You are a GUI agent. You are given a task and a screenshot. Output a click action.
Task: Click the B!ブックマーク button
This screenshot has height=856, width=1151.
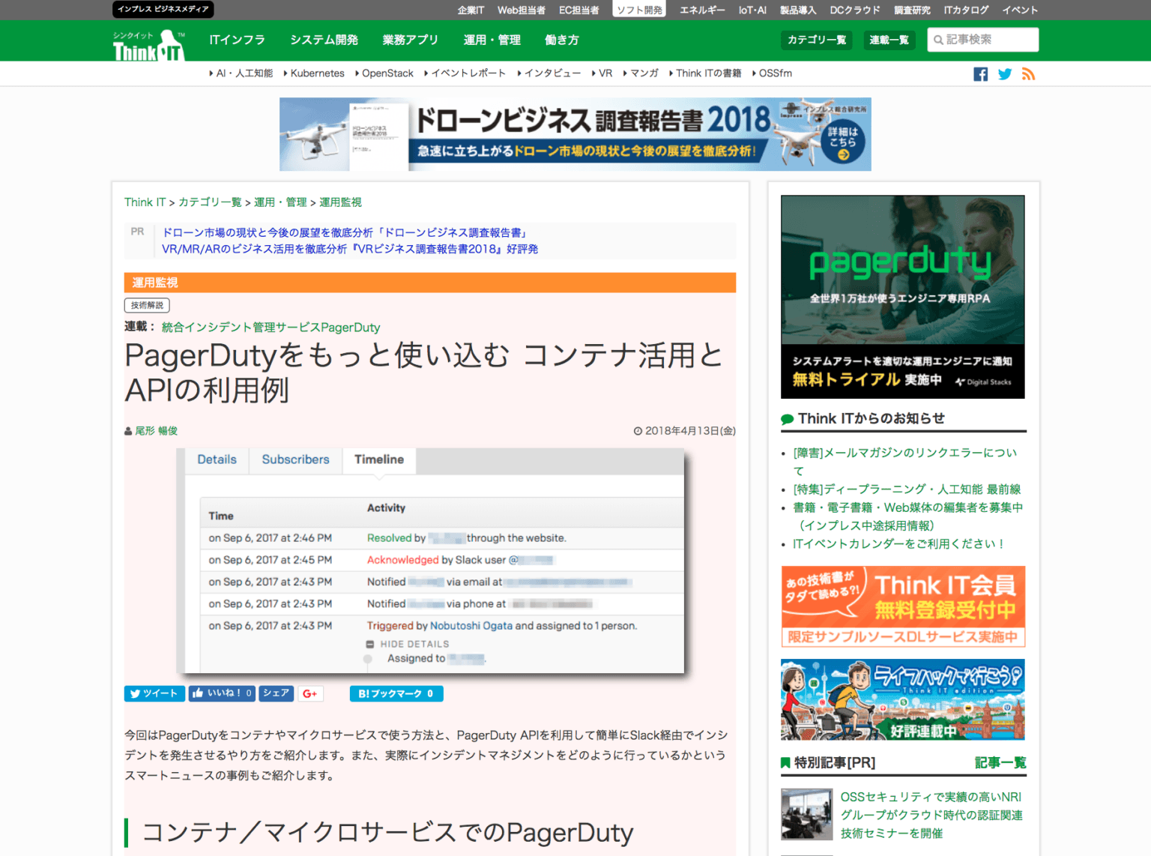(x=396, y=693)
